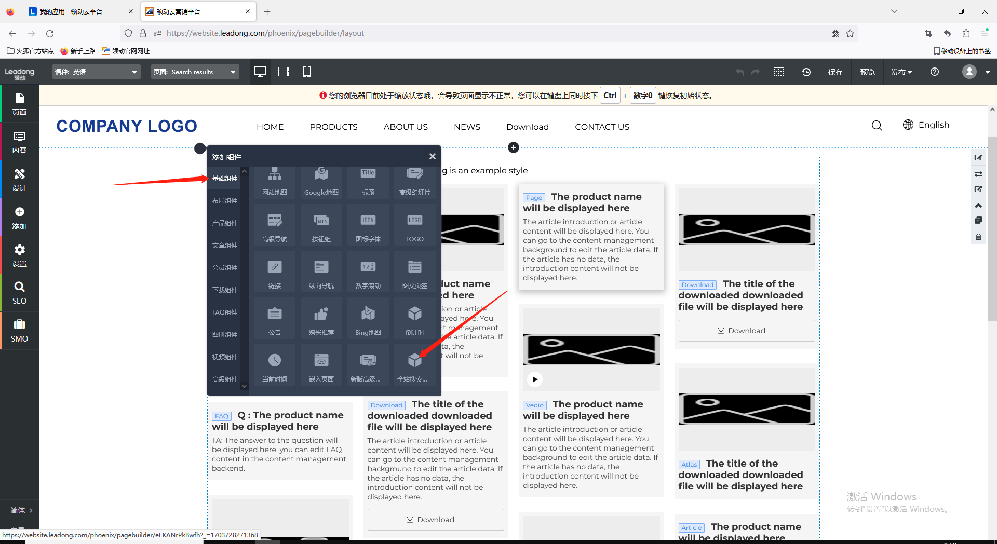Screen dimensions: 997x544
Task: Add the 全站搜索 component
Action: point(414,365)
